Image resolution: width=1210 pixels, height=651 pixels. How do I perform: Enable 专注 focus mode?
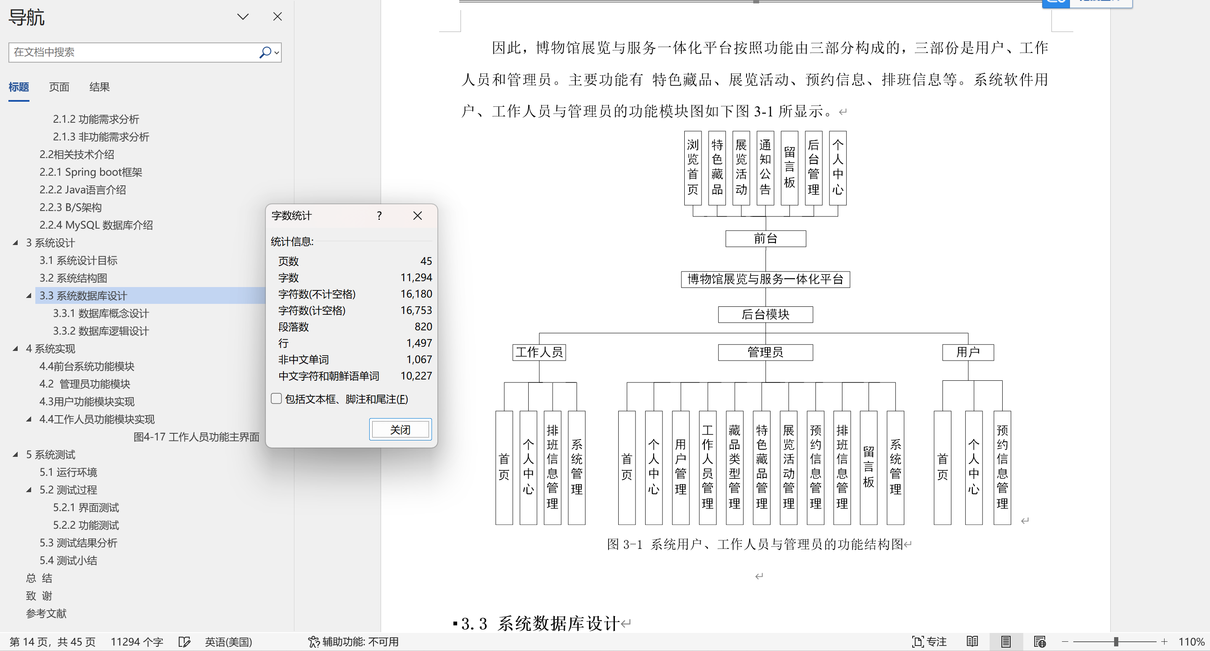(x=929, y=642)
